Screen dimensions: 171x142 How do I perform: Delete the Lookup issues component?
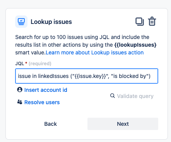[152, 21]
